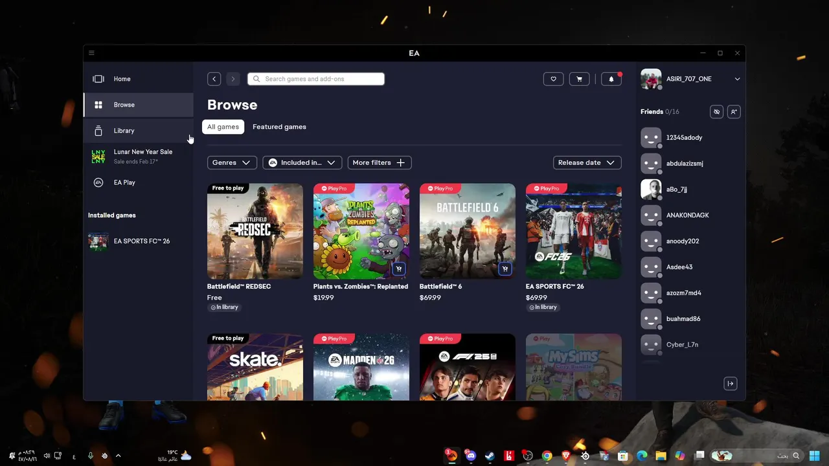
Task: Open the Windows Start menu
Action: [814, 456]
